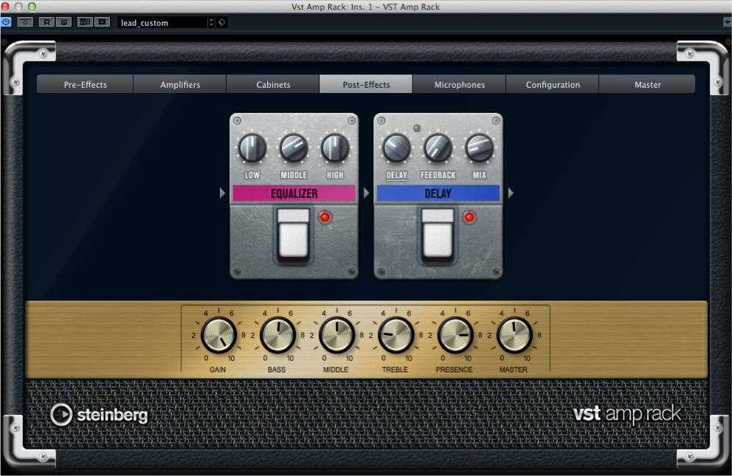Screen dimensions: 732x476
Task: Open the lead_custom preset selector
Action: 164,21
